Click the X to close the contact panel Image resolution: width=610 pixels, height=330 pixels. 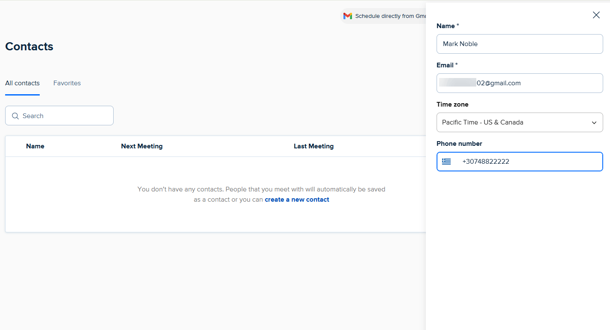pyautogui.click(x=596, y=15)
